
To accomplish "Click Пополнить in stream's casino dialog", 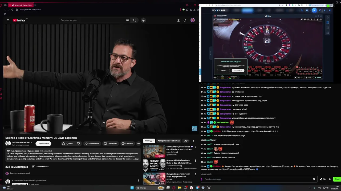I will pos(238,70).
